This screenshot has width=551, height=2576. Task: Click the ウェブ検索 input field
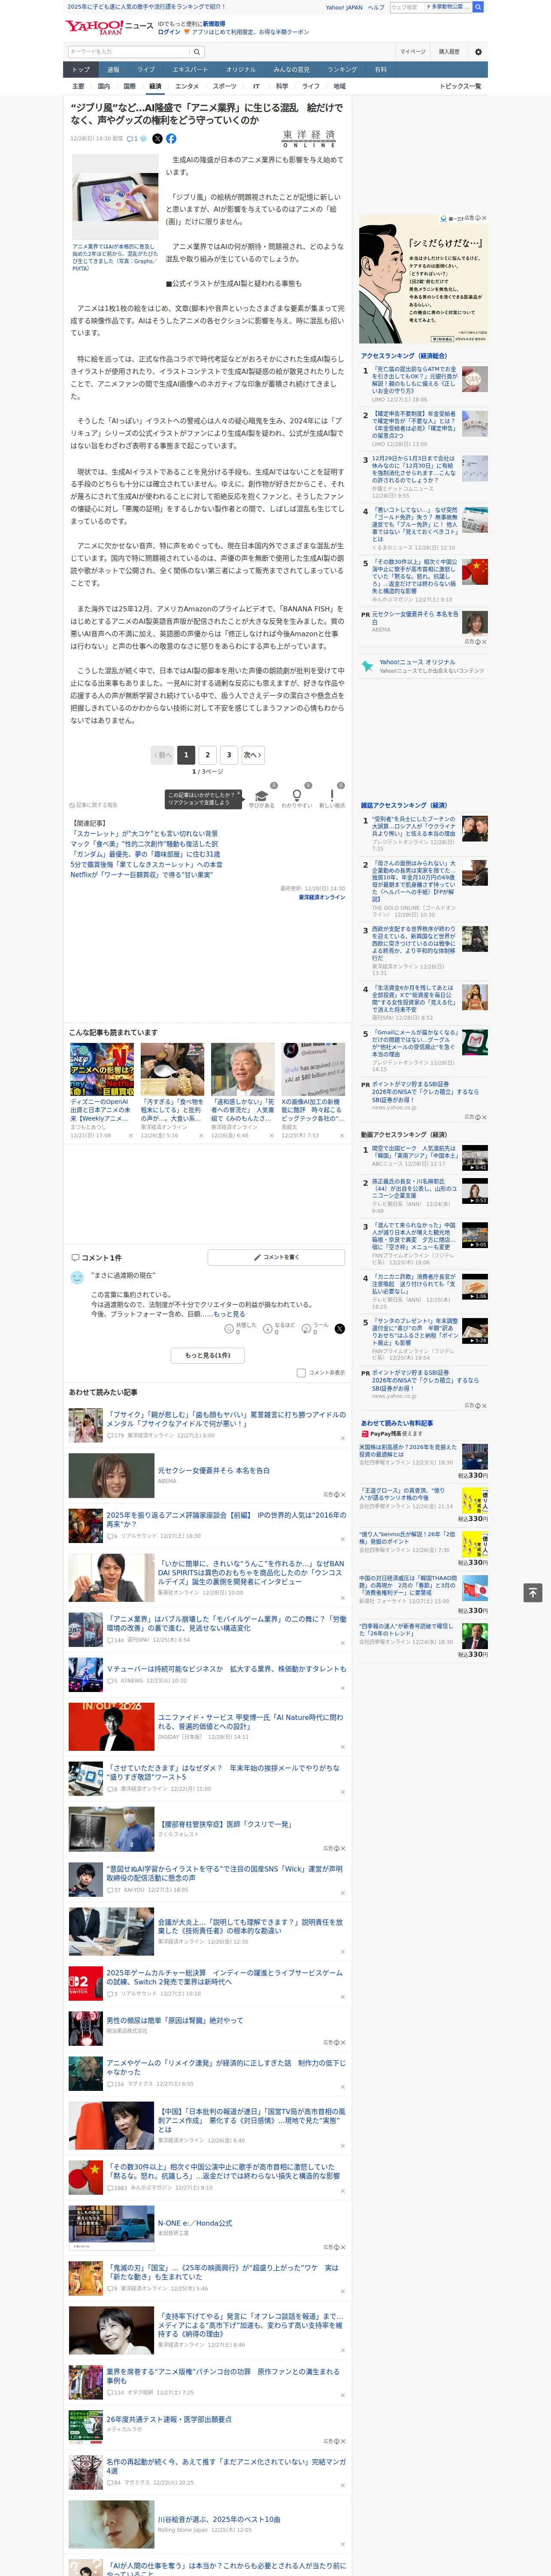point(406,7)
